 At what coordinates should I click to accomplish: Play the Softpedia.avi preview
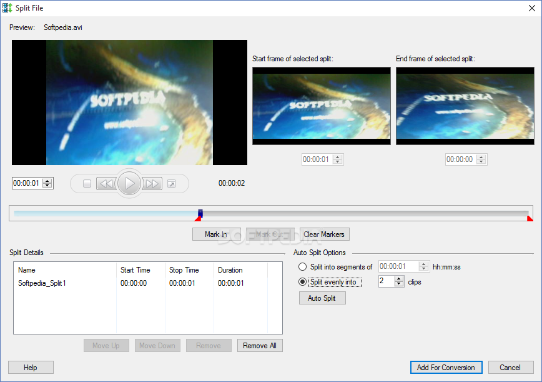click(129, 183)
